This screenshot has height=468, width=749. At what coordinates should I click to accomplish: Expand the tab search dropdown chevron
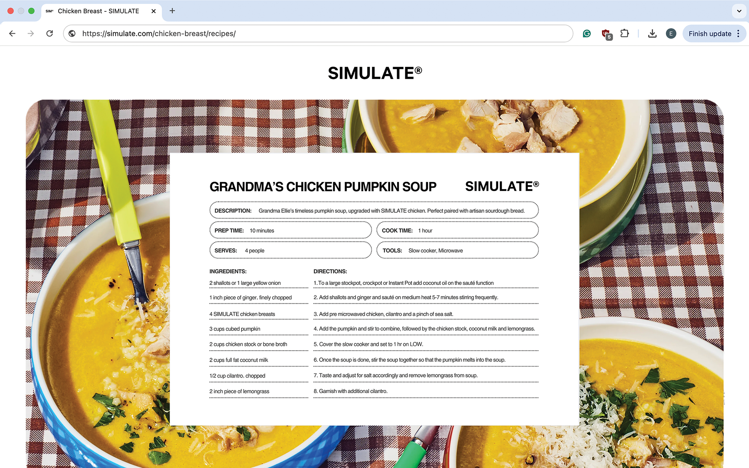[739, 11]
